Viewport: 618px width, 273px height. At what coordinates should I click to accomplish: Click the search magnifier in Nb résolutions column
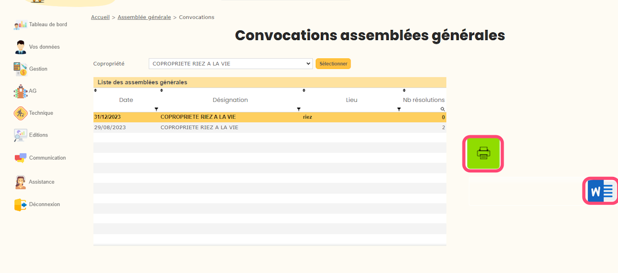pyautogui.click(x=442, y=109)
